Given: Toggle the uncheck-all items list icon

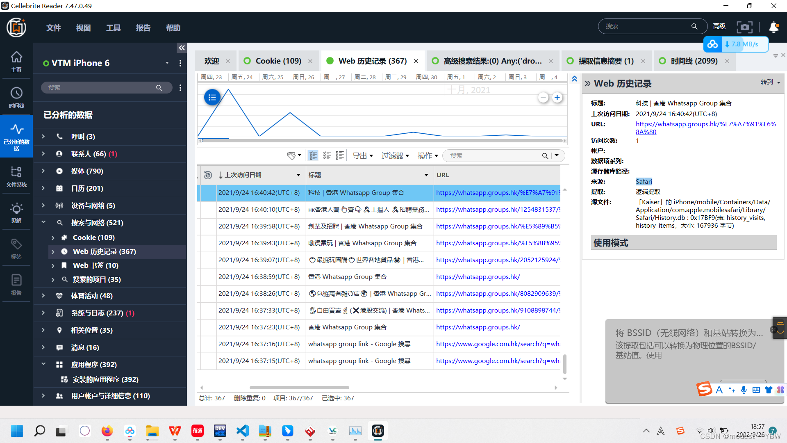Looking at the screenshot, I should [x=340, y=155].
